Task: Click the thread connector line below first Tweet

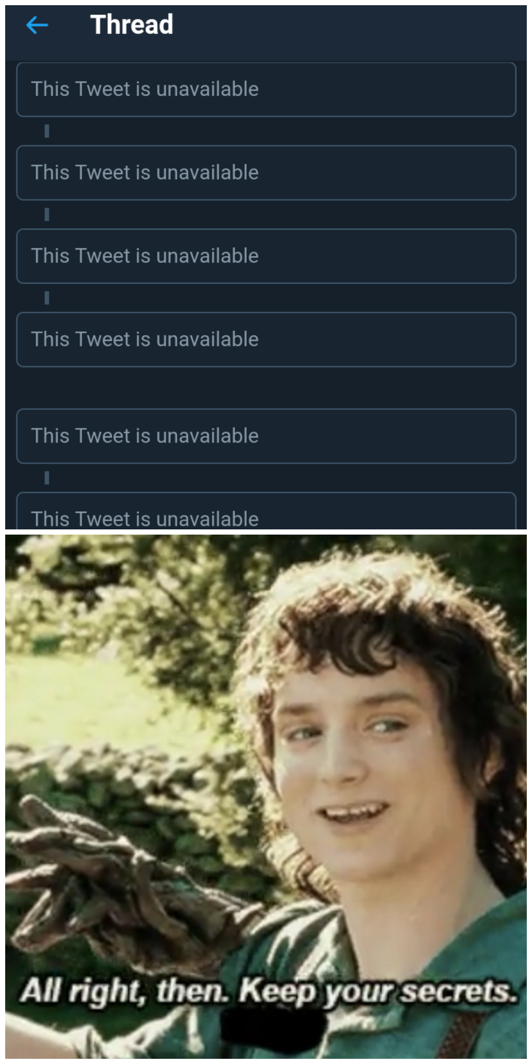Action: (x=47, y=130)
